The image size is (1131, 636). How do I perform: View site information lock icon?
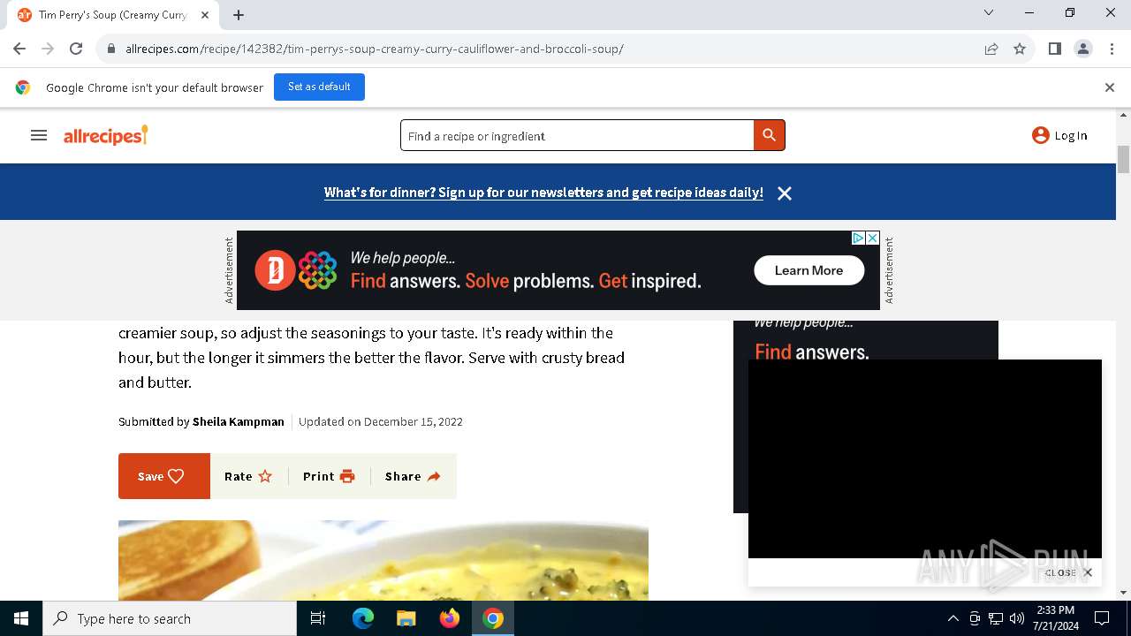point(111,49)
